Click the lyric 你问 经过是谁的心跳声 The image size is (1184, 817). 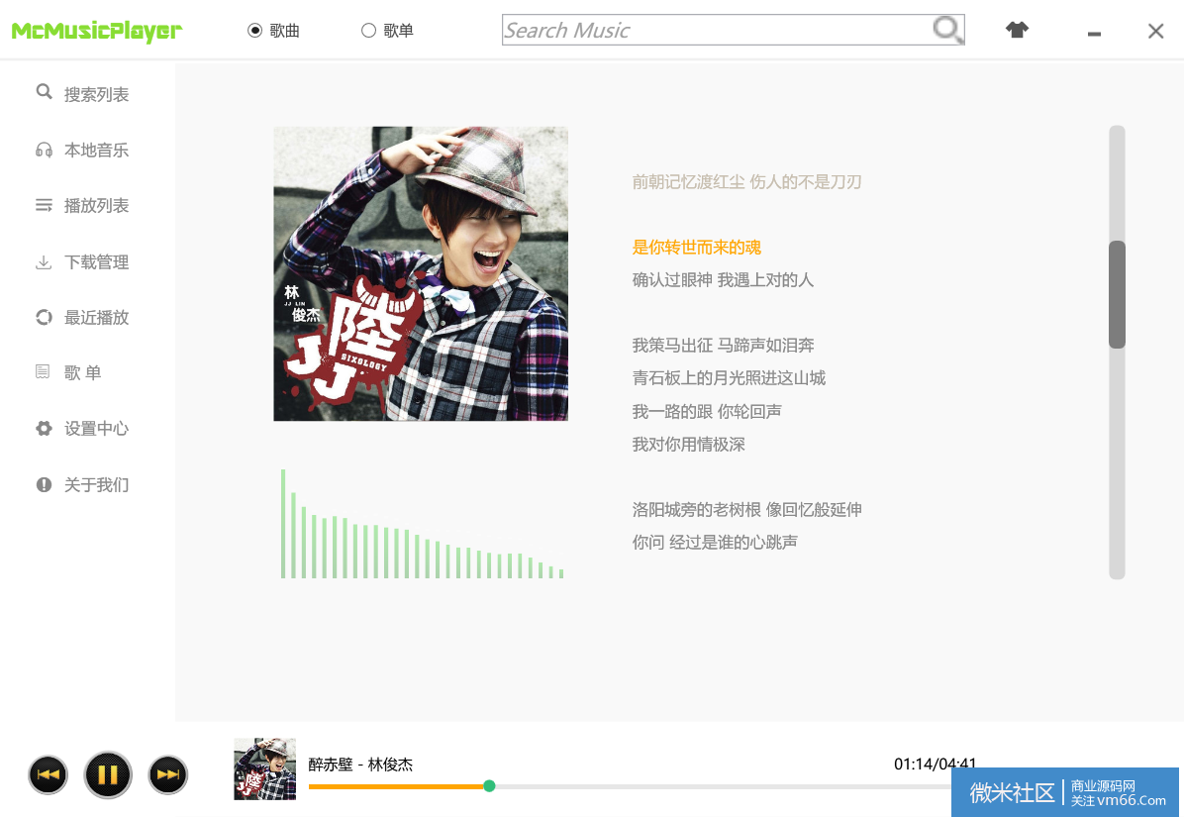tap(715, 542)
